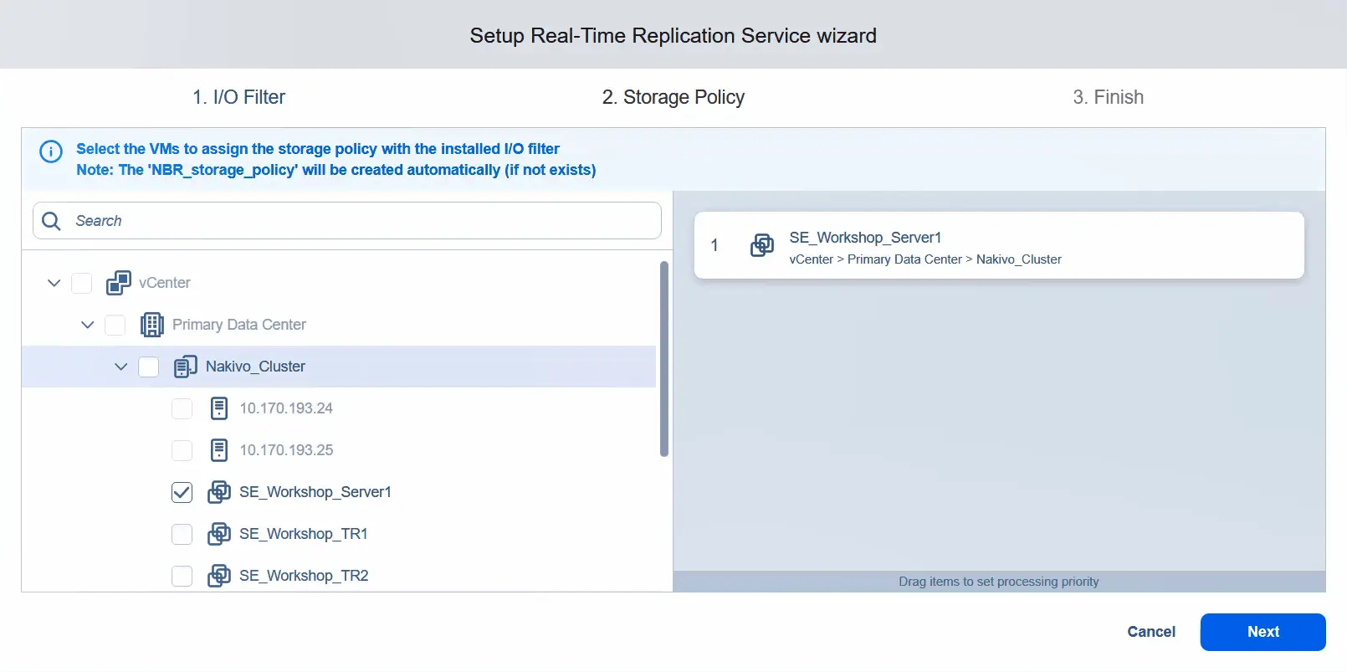Click the Next button
Screen dimensions: 1347x672
tap(1262, 632)
